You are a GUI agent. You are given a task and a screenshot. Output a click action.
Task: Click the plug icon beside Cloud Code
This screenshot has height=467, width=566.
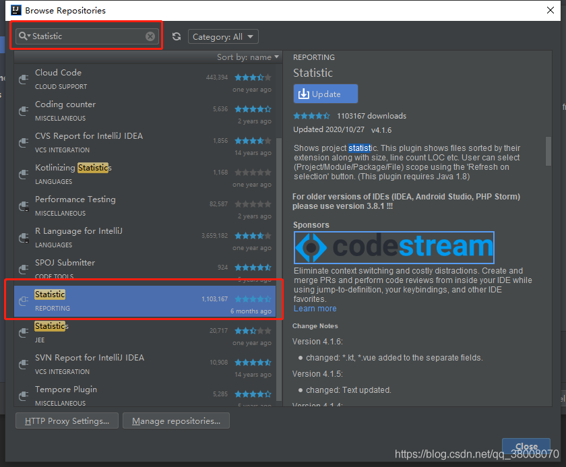[24, 79]
